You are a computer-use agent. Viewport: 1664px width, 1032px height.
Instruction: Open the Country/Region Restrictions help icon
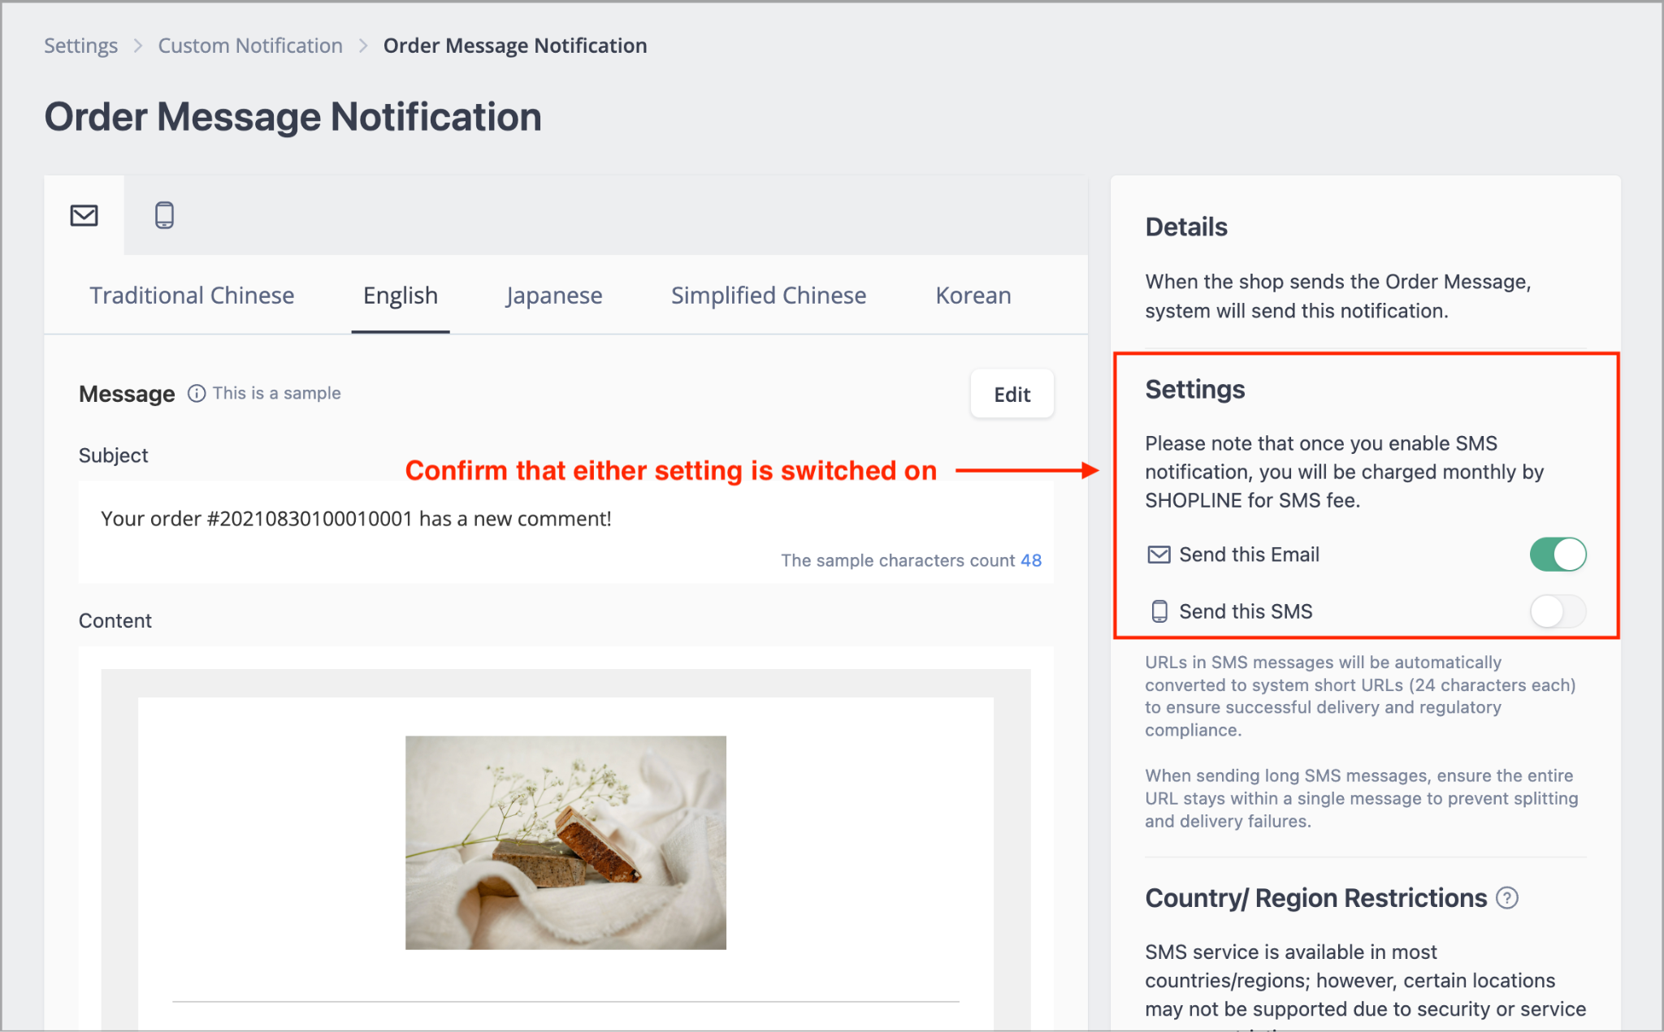coord(1507,898)
